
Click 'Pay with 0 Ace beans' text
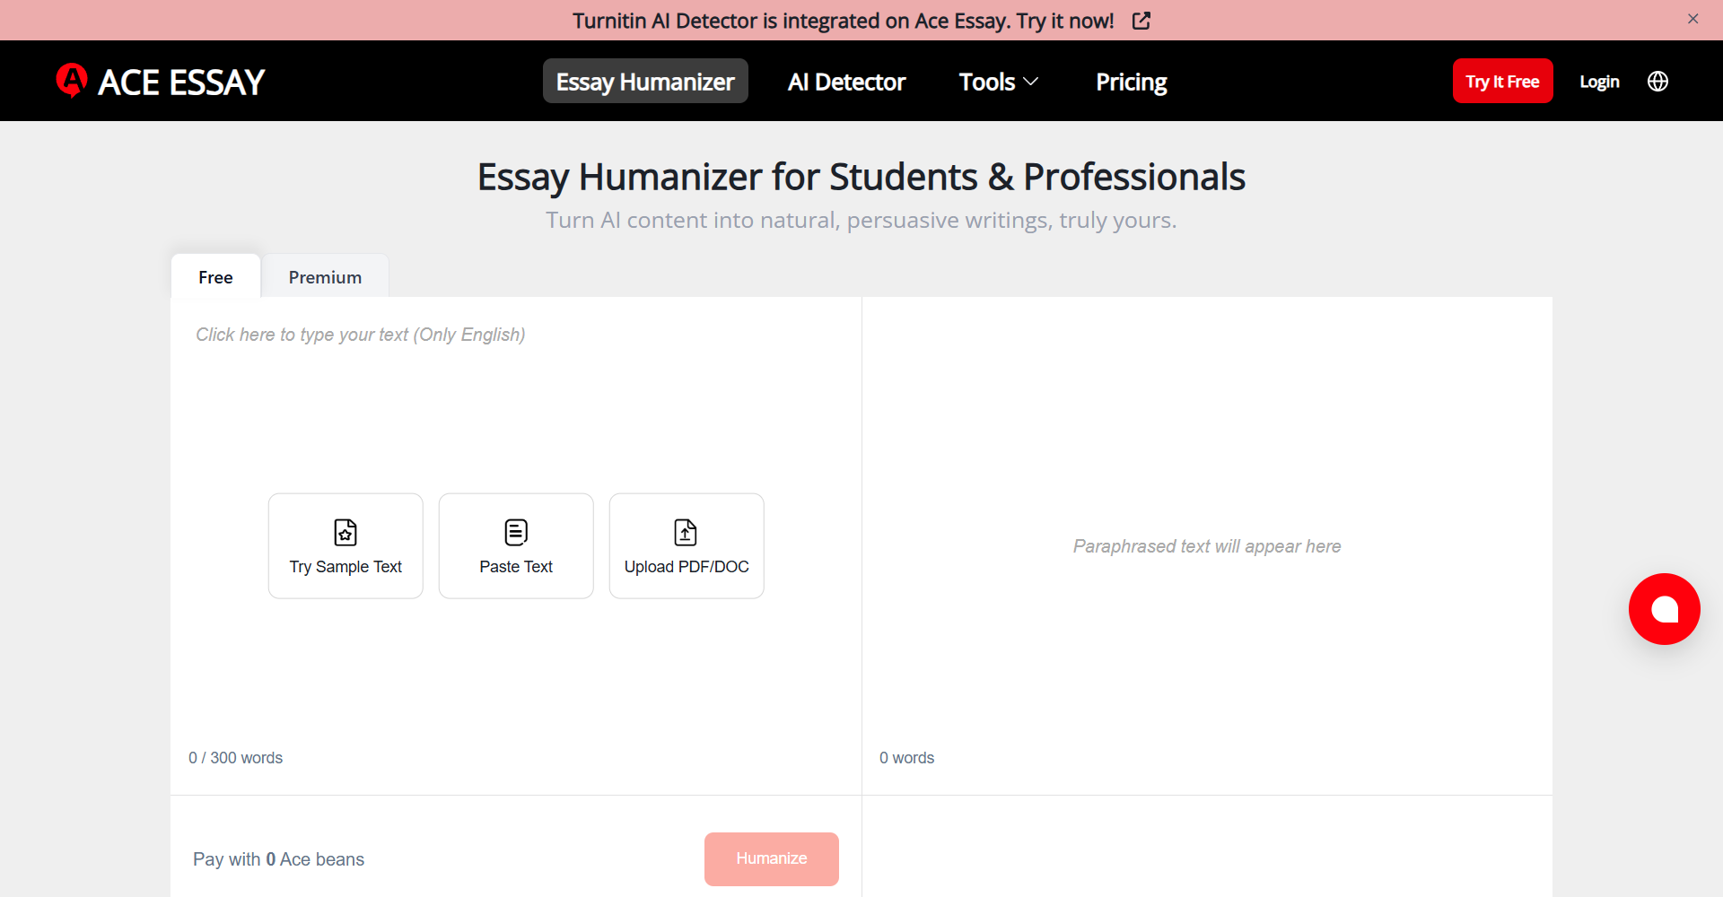coord(278,859)
